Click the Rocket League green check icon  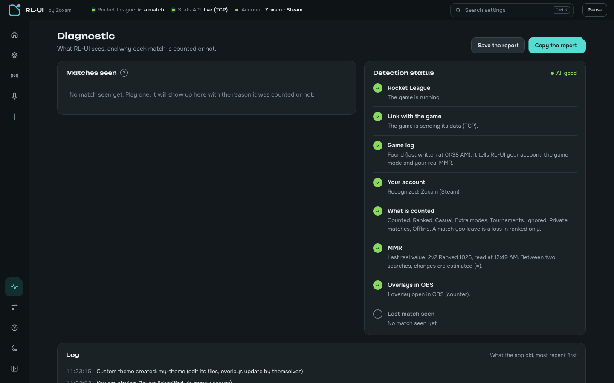(378, 88)
